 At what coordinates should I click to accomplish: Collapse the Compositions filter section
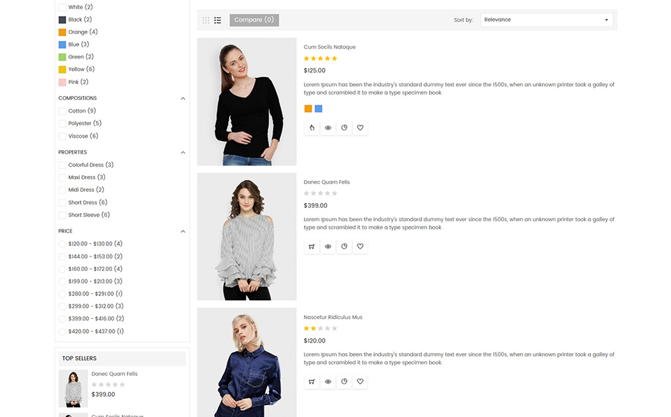tap(183, 99)
